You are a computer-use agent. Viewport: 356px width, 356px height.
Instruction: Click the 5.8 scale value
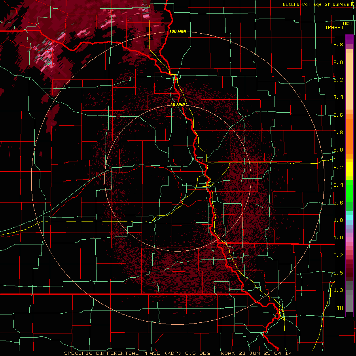tap(338, 133)
